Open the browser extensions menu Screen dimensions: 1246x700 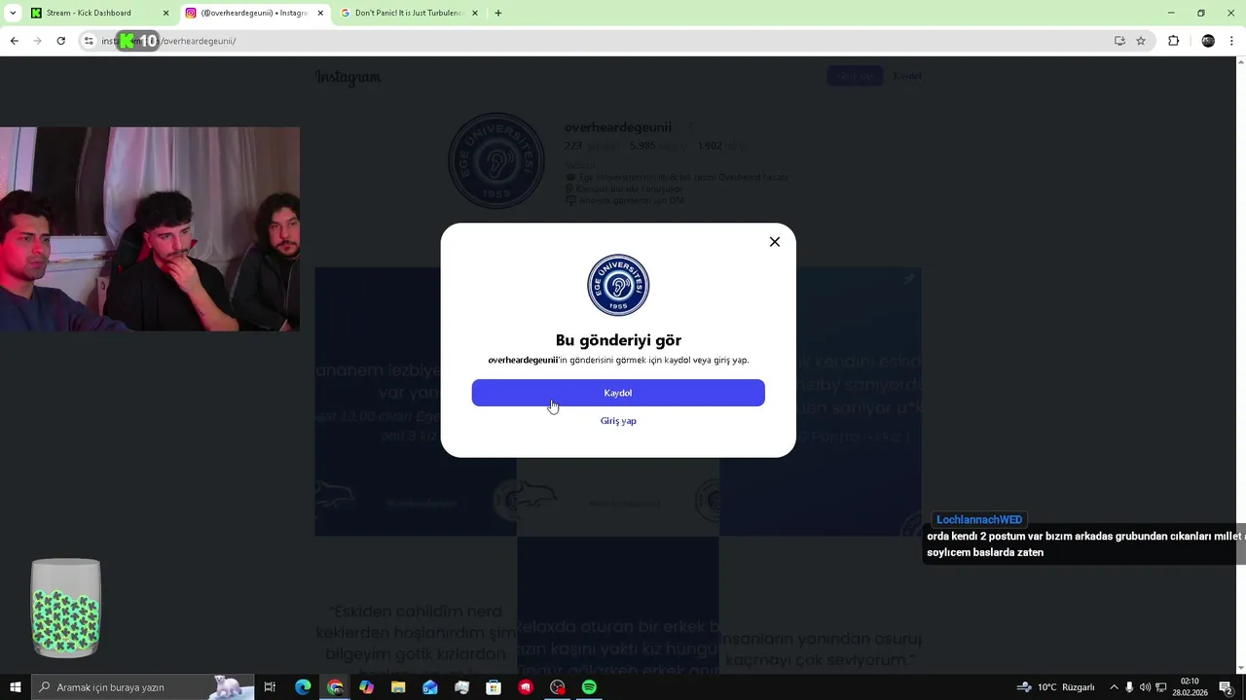click(1173, 41)
